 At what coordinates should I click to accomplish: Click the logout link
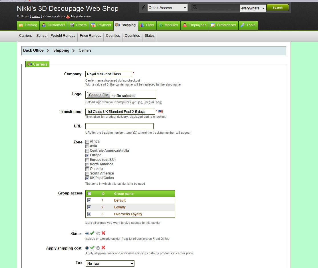pyautogui.click(x=36, y=16)
